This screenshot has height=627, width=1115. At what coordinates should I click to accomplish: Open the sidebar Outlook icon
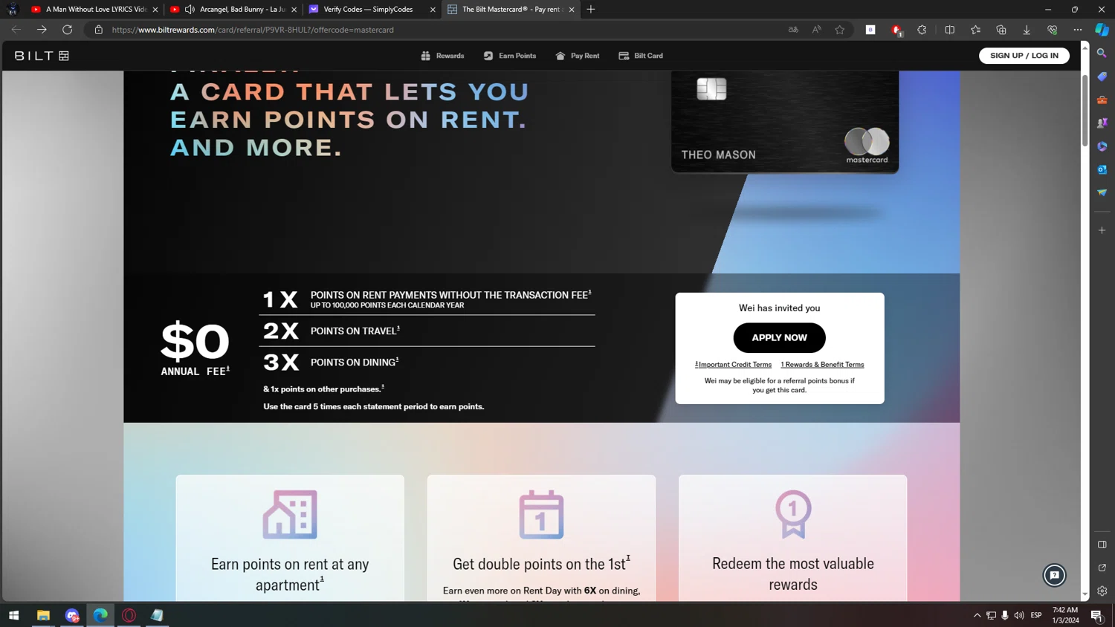tap(1102, 169)
